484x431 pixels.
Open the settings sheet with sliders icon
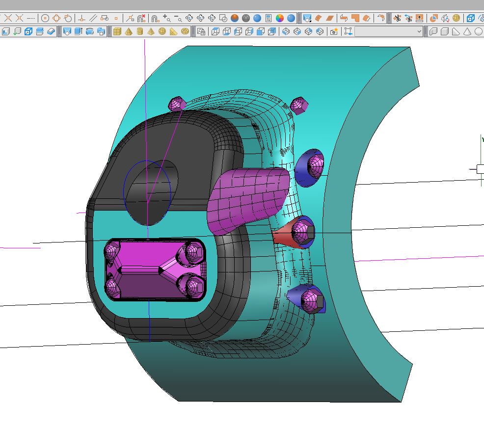coord(269,19)
